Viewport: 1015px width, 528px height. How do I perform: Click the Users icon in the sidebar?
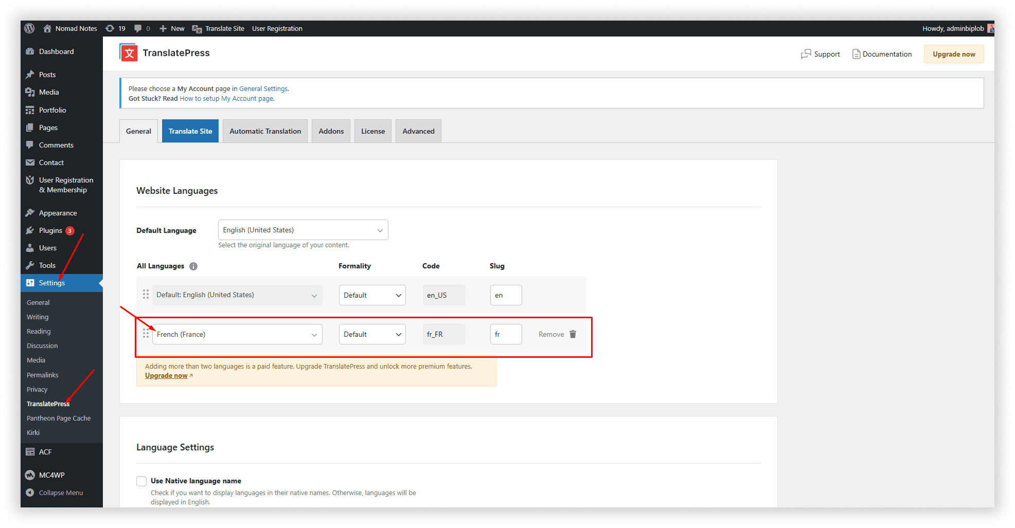point(30,248)
